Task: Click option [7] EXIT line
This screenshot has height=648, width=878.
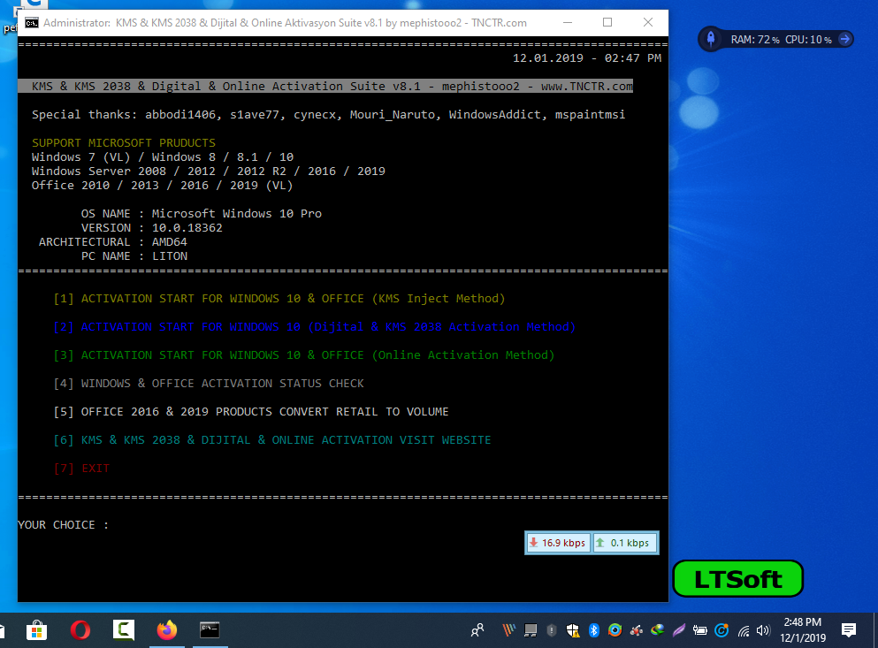Action: 81,469
